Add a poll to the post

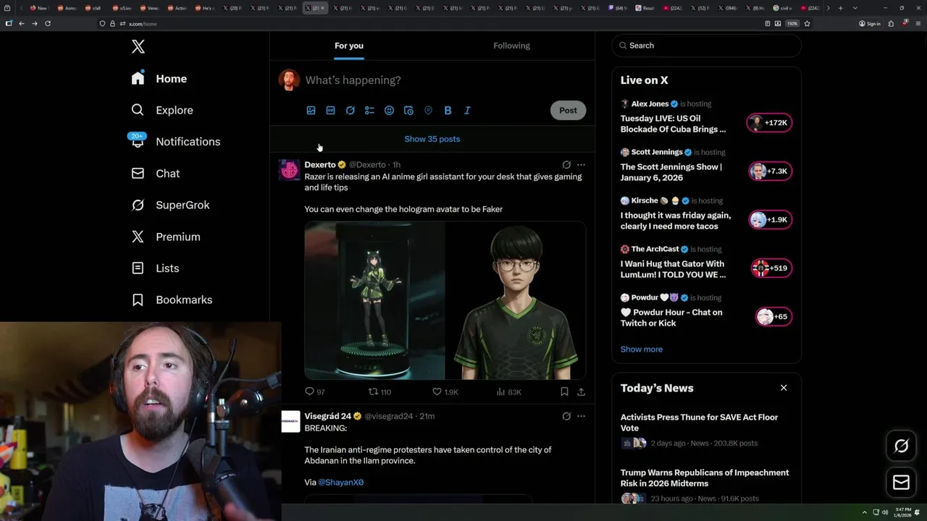pyautogui.click(x=370, y=111)
